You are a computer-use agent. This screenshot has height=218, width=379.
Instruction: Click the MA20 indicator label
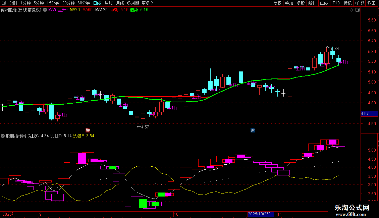[x=75, y=10]
